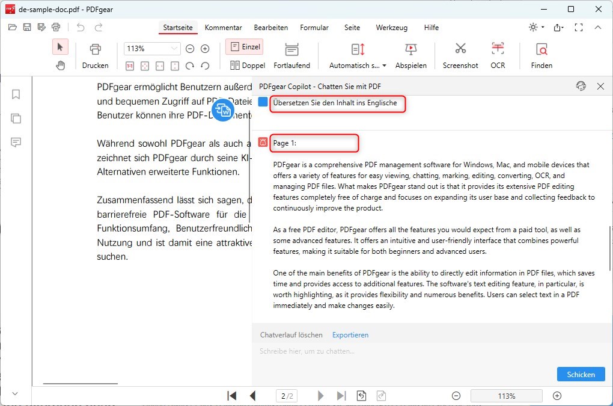Open the Startseite tab
The image size is (613, 406).
(x=178, y=28)
